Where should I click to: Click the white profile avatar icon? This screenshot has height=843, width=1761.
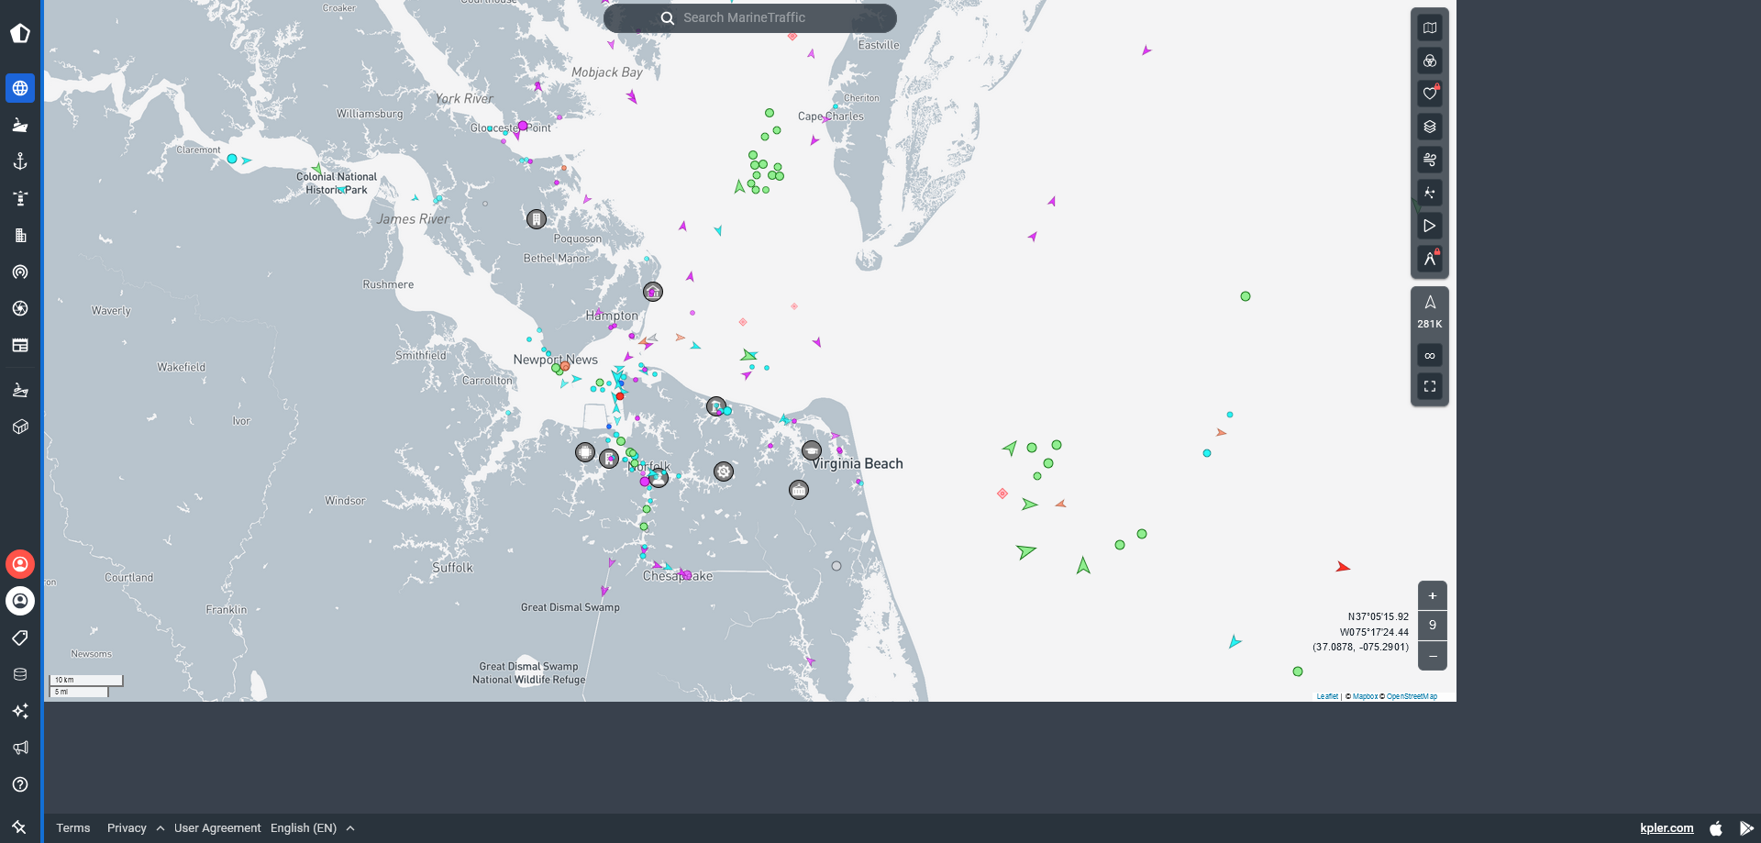[x=20, y=601]
